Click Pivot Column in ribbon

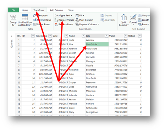point(84,20)
